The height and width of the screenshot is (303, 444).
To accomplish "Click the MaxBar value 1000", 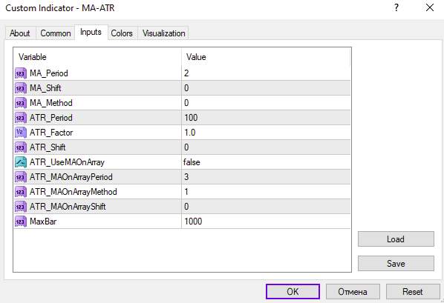I will pyautogui.click(x=193, y=222).
